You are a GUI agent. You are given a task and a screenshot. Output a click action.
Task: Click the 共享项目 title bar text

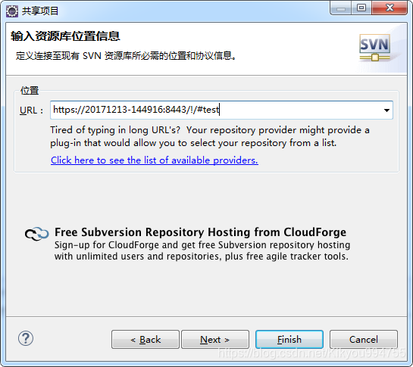pos(40,11)
